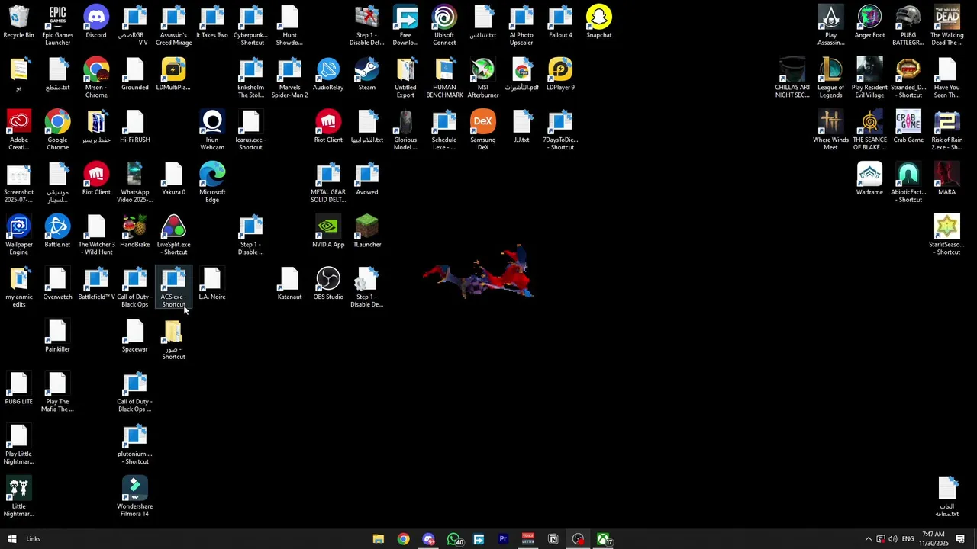Select the L.A. Noire file icon
The width and height of the screenshot is (977, 549).
[x=212, y=284]
